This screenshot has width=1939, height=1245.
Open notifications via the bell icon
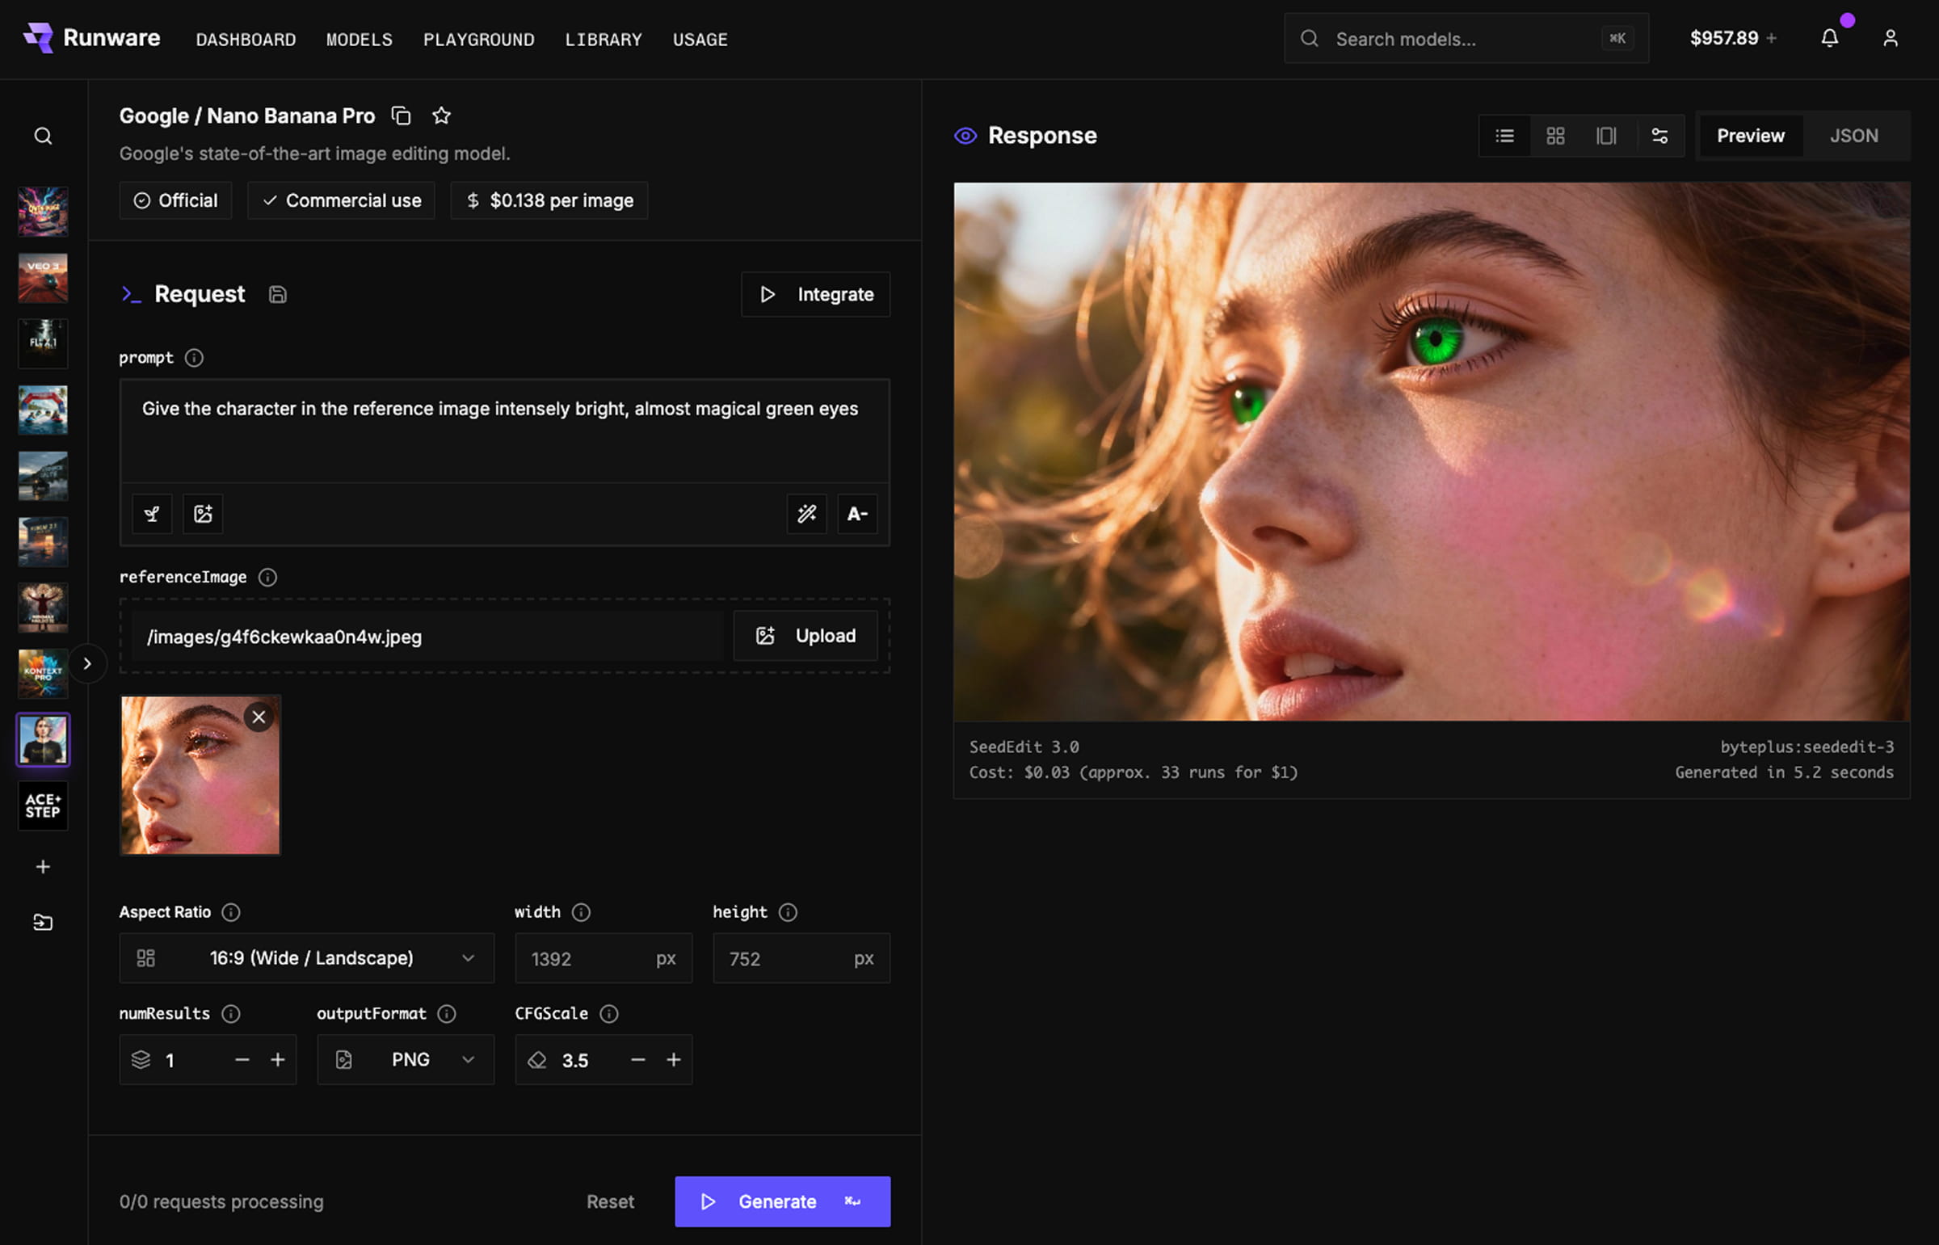(x=1831, y=38)
